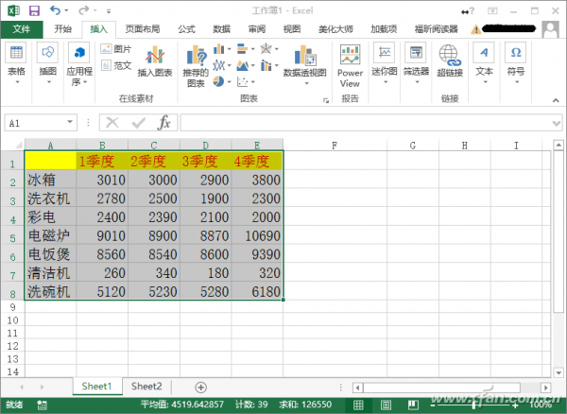Insert a pie chart icon
This screenshot has width=567, height=414.
pos(218,81)
